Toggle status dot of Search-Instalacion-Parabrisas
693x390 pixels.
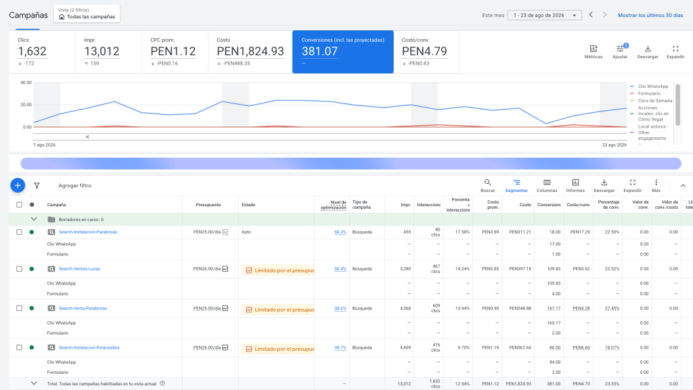(x=32, y=232)
